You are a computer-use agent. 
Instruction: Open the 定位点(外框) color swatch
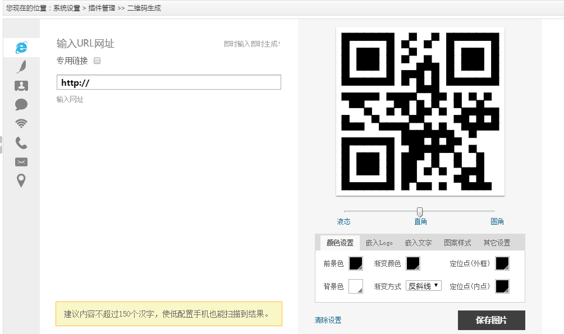tap(502, 263)
